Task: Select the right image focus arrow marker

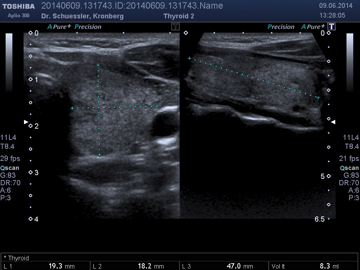Action: pyautogui.click(x=333, y=122)
